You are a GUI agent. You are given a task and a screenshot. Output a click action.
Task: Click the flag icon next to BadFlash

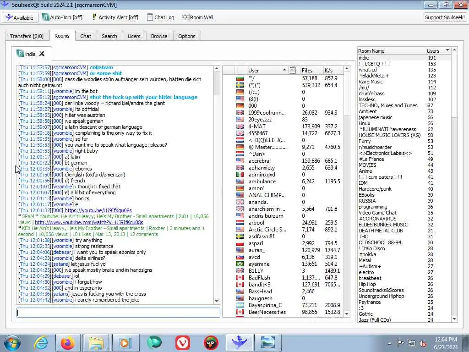coord(240,278)
